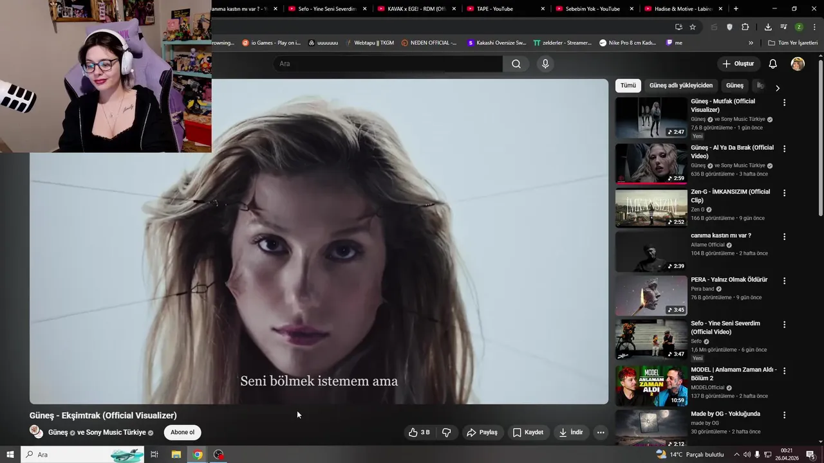Select Güneş adlı yükleyiciden chip
The width and height of the screenshot is (824, 463).
pos(681,86)
